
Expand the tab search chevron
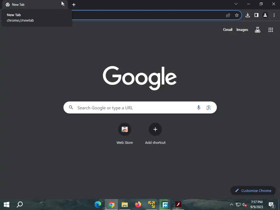pyautogui.click(x=236, y=4)
